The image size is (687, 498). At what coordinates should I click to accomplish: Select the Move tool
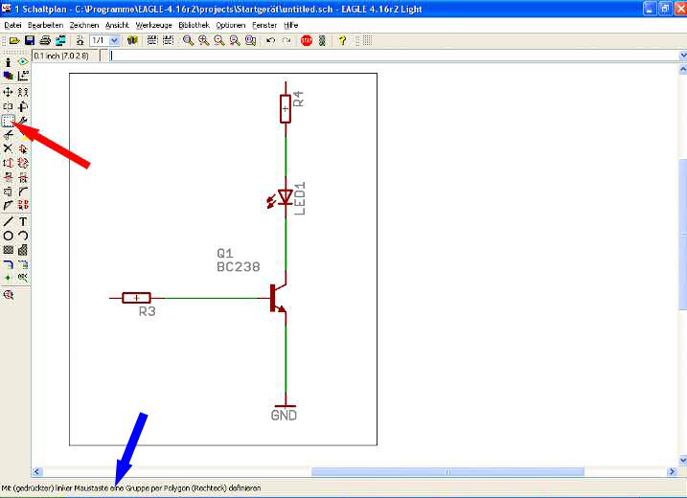coord(8,92)
